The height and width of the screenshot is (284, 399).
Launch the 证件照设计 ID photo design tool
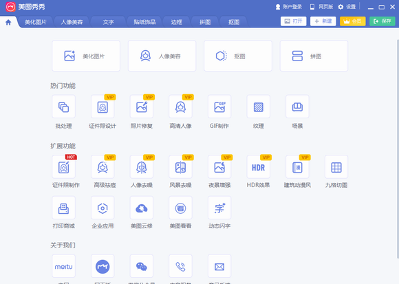click(x=103, y=107)
